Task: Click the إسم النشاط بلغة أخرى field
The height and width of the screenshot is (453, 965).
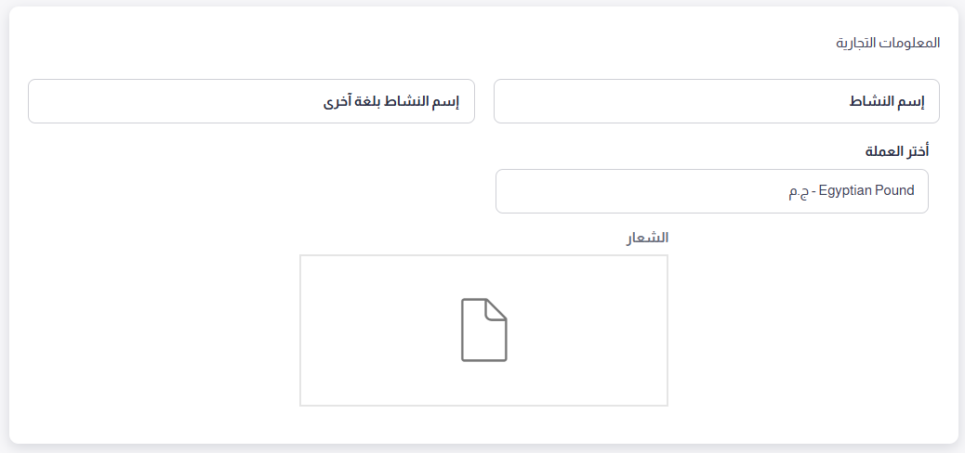Action: click(251, 101)
